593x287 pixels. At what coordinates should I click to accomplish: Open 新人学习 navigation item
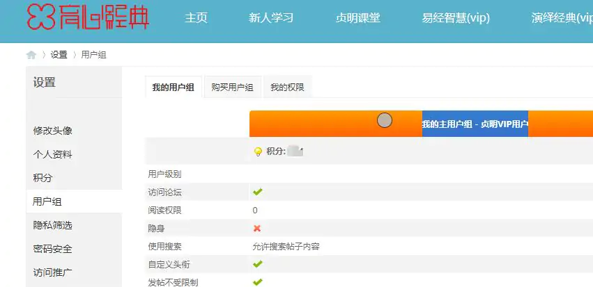(271, 18)
